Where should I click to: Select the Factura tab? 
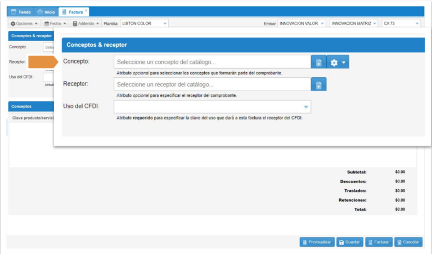(x=73, y=12)
